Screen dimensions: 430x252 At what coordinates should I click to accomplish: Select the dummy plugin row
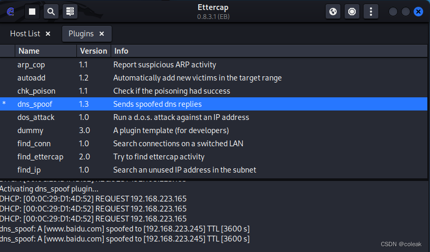pos(213,130)
